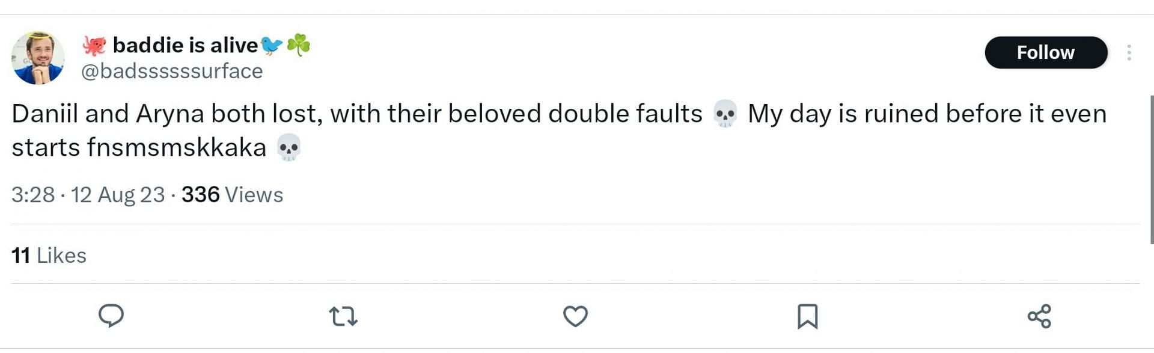The image size is (1154, 353).
Task: Open the @badssssssurface handle link
Action: point(172,71)
